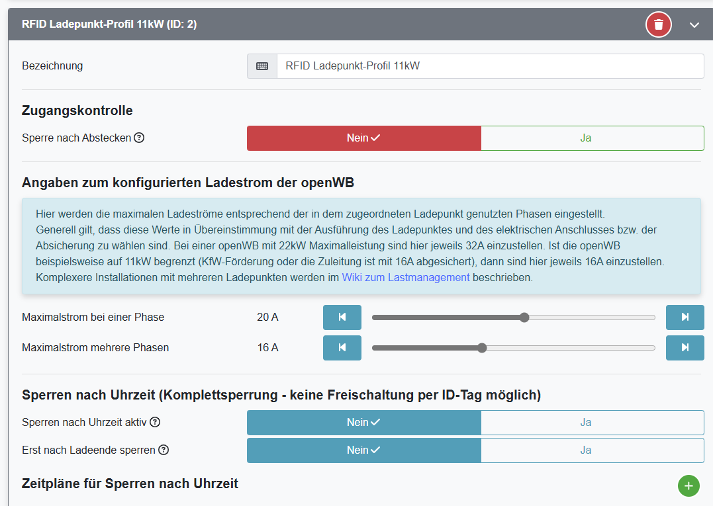Screen dimensions: 713x506
Task: Open the Wiki zum Lastmanagement link
Action: click(406, 278)
